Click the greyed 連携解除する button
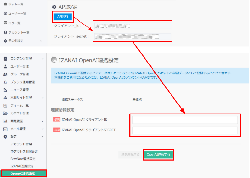 pos(130,155)
